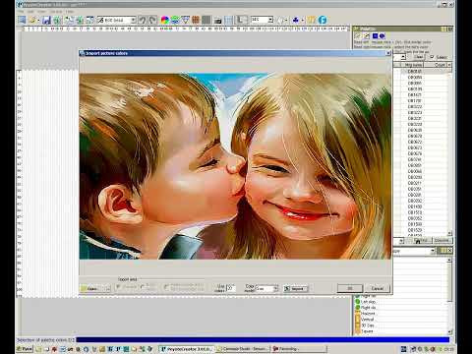
Task: Click the round blue icon at toolbar end
Action: click(x=323, y=20)
